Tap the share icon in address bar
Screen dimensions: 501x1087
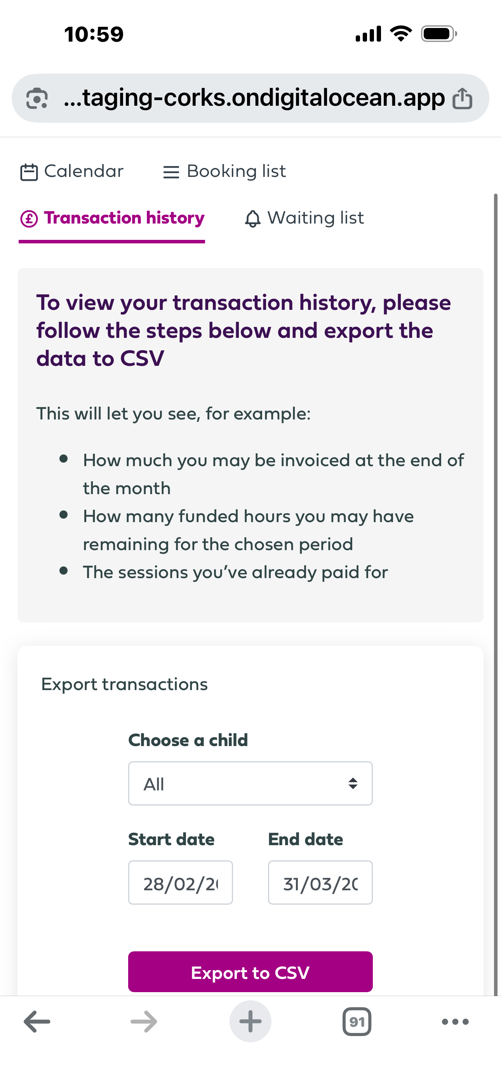tap(462, 99)
